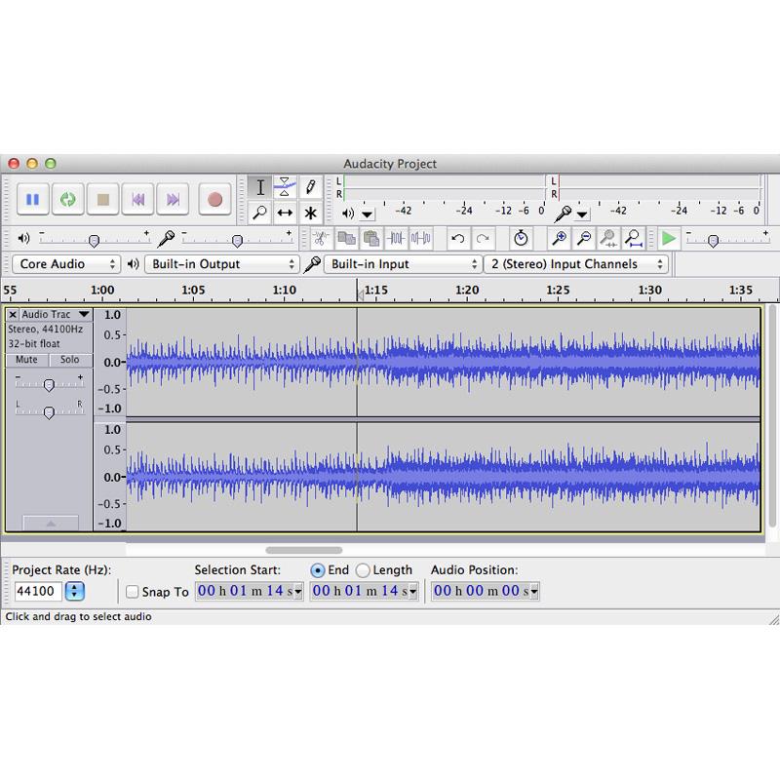The width and height of the screenshot is (780, 780).
Task: Click the vertical scrollbar of track area
Action: tap(772, 415)
